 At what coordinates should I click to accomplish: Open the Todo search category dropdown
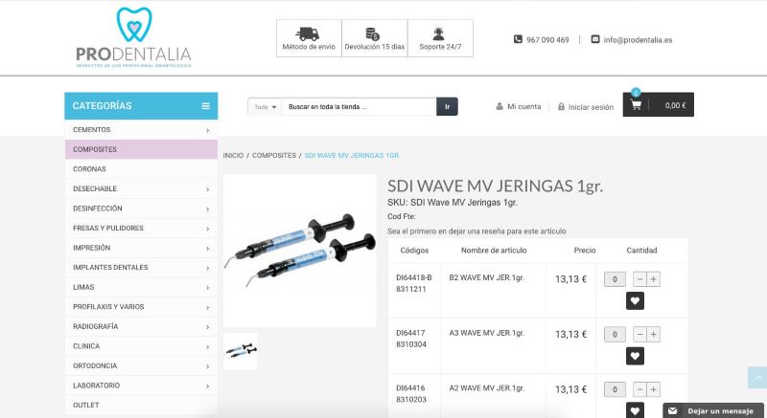pos(266,107)
